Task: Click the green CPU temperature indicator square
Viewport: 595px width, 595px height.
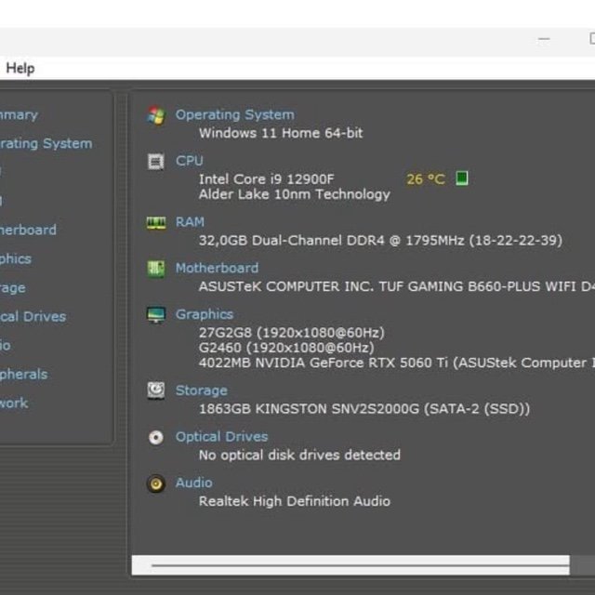Action: [462, 178]
